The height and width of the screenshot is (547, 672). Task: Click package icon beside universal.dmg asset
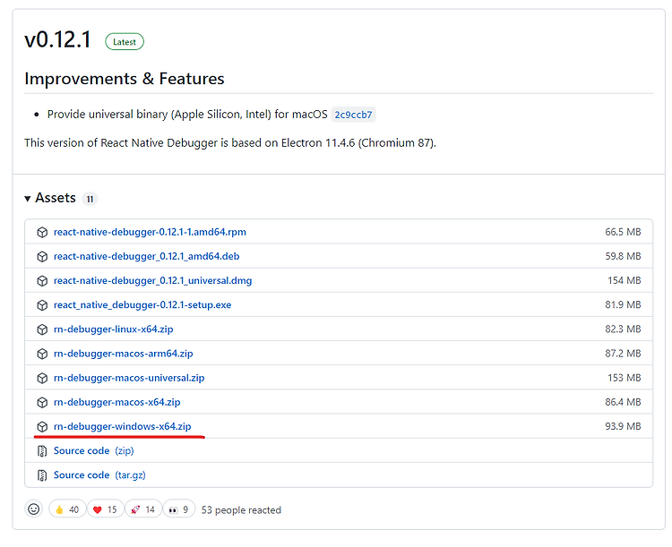[x=42, y=281]
